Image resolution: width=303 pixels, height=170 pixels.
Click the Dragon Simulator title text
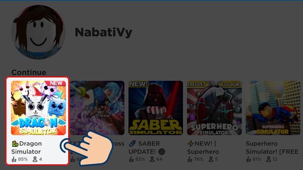27,147
